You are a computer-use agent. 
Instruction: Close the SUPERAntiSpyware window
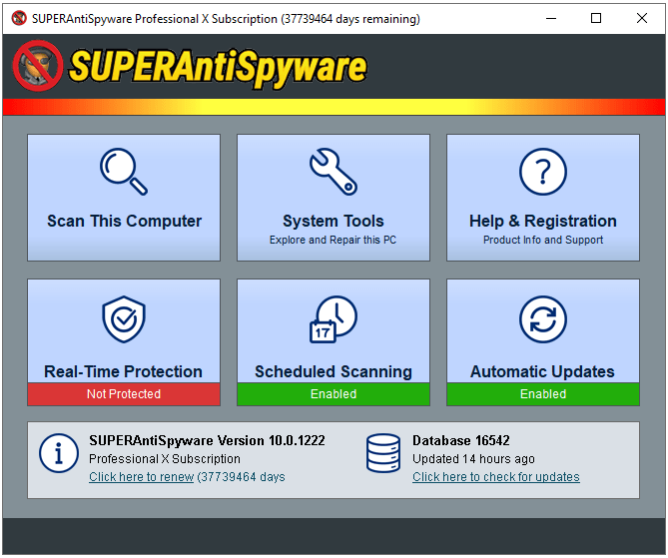(642, 18)
